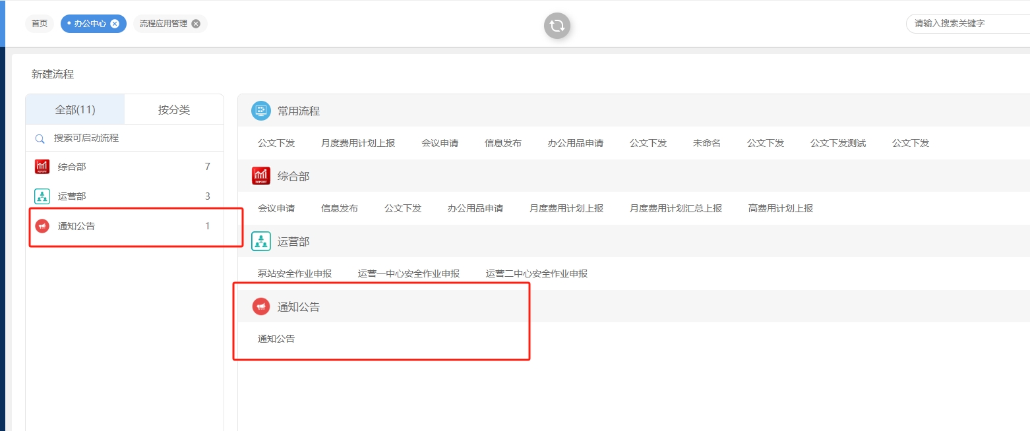This screenshot has width=1030, height=431.
Task: Close the 办公中心 tab with its X
Action: [x=115, y=24]
